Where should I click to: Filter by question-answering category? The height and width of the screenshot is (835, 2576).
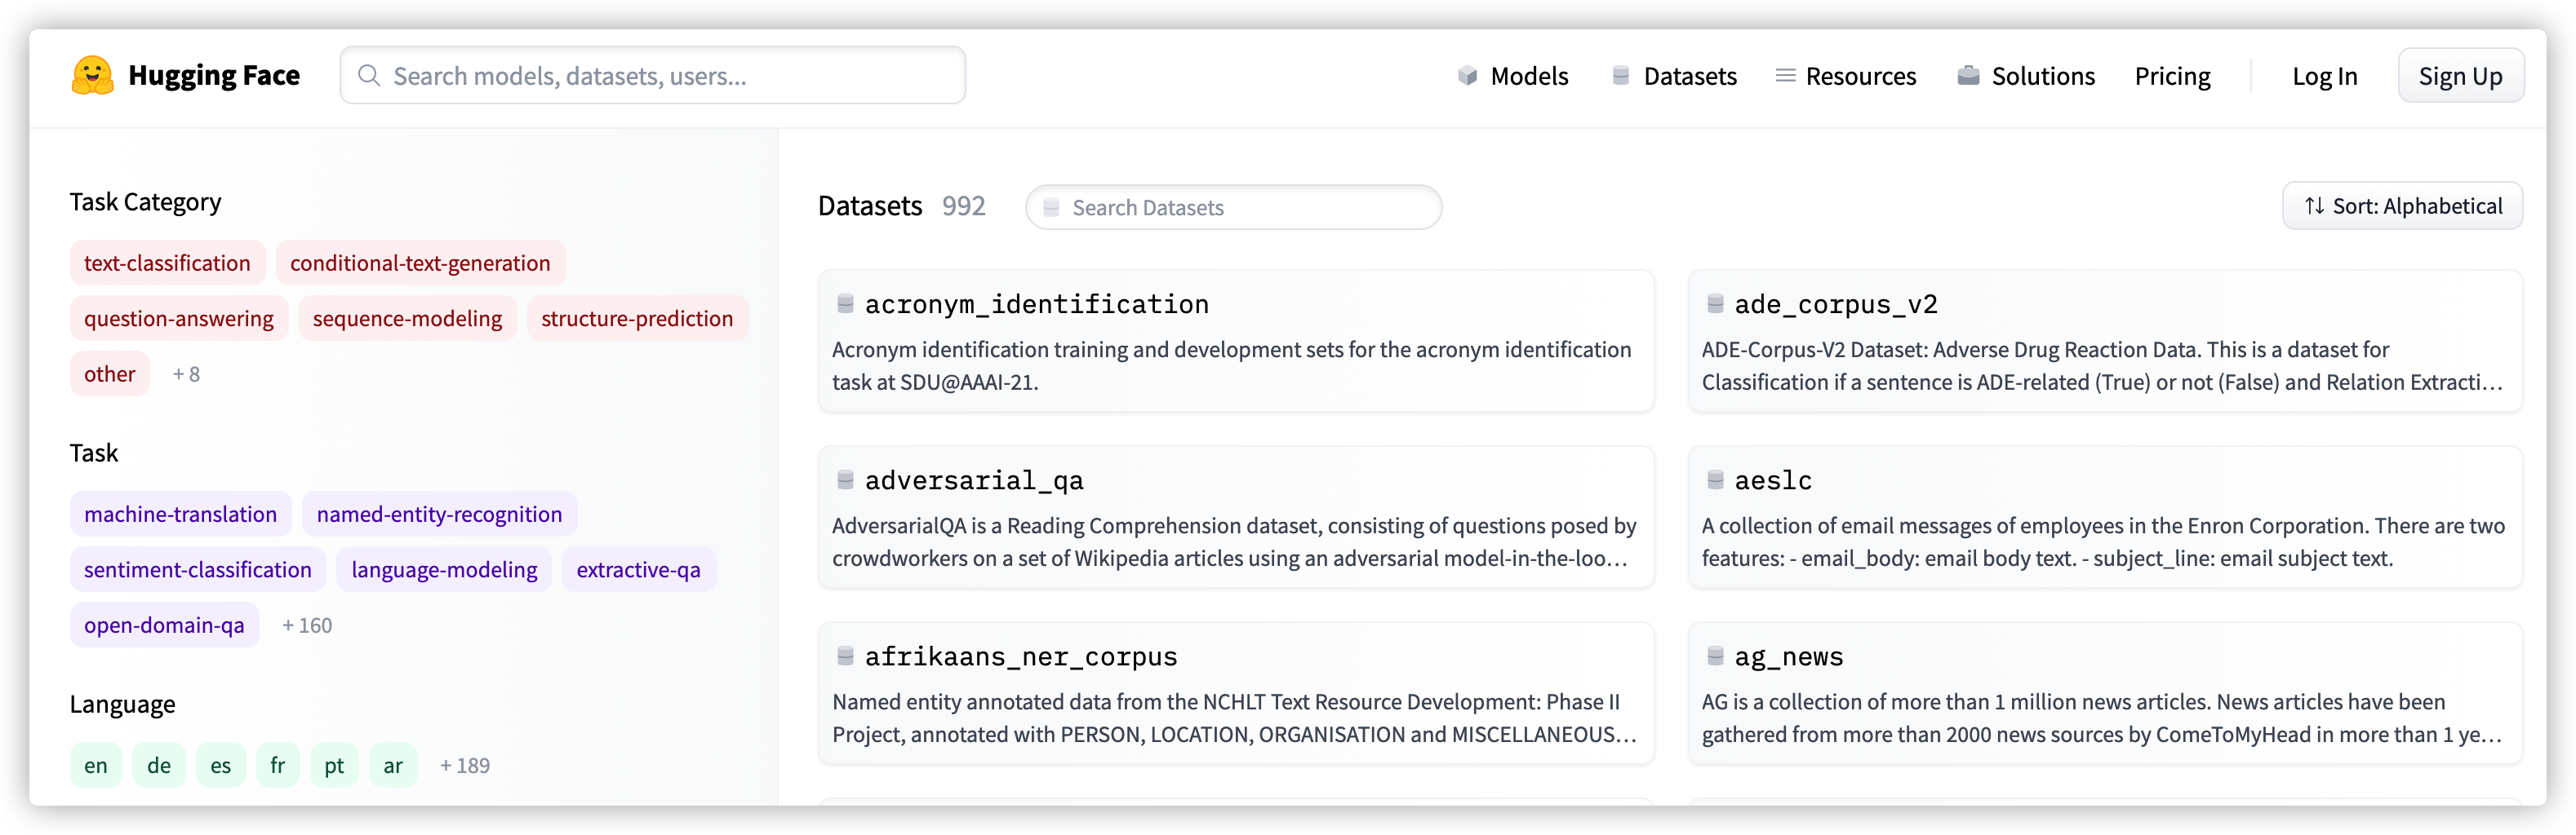[x=178, y=319]
